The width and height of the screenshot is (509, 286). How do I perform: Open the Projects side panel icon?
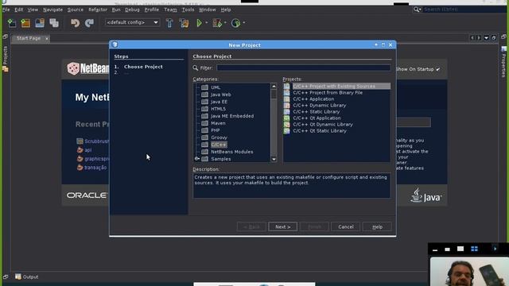coord(6,69)
